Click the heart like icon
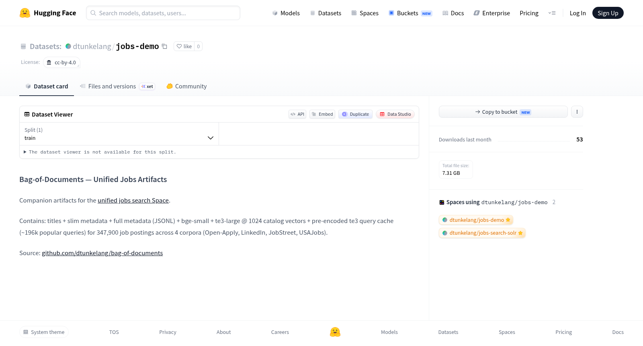 click(x=179, y=46)
